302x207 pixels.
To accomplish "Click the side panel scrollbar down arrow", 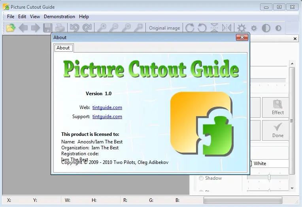I will (292, 188).
